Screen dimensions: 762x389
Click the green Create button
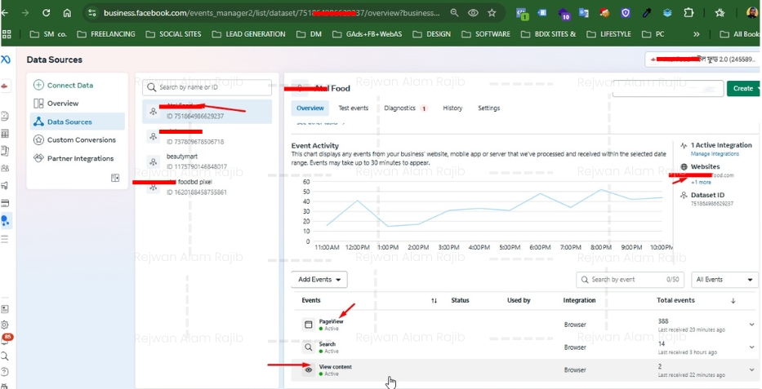point(742,88)
